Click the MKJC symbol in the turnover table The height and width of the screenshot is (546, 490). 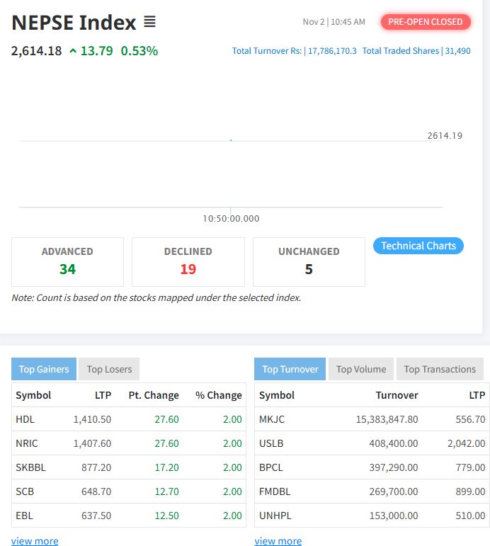point(272,419)
